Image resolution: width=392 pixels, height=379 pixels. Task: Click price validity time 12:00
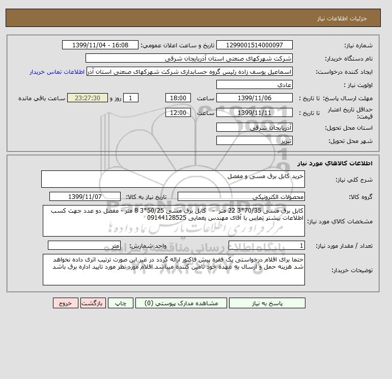point(178,112)
